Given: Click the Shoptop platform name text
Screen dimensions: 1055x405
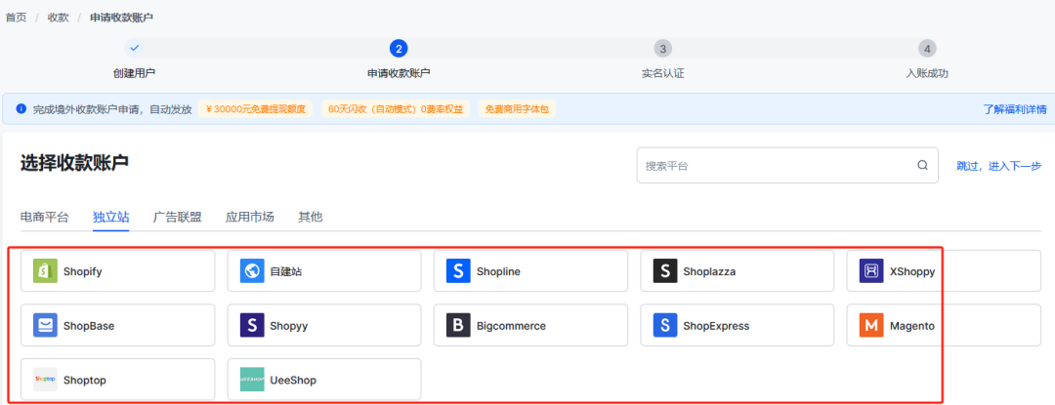Looking at the screenshot, I should (85, 381).
